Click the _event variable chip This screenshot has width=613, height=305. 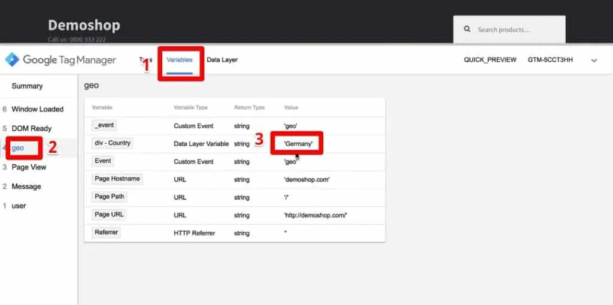pyautogui.click(x=104, y=125)
